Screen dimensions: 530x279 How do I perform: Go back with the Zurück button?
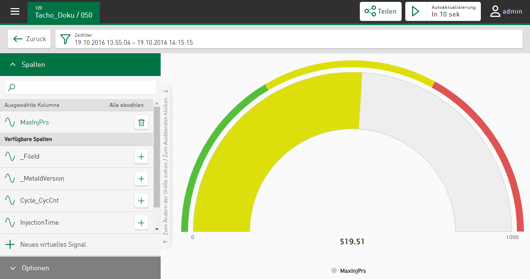[29, 39]
